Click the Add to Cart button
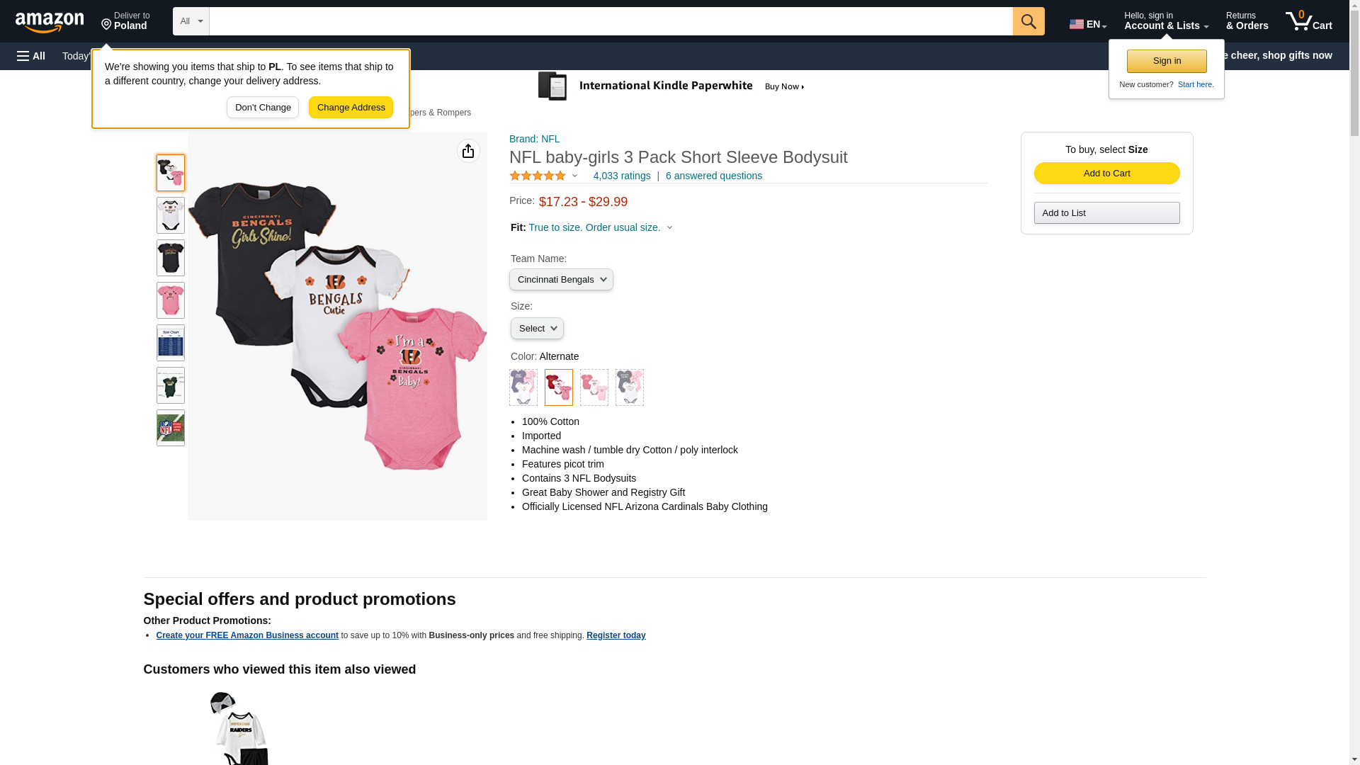 coord(1106,174)
